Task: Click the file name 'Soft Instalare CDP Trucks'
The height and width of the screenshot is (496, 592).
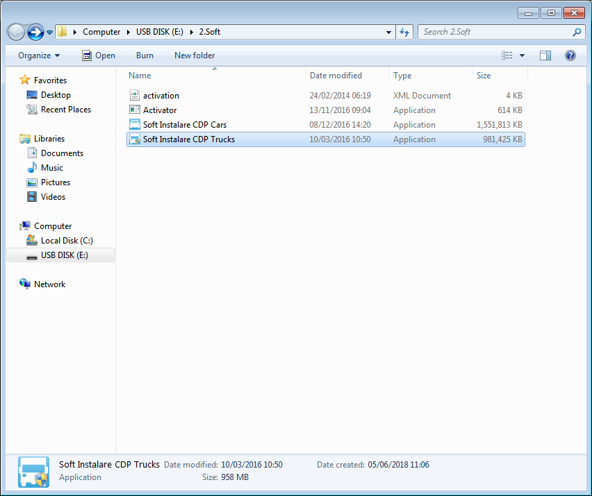Action: click(189, 139)
